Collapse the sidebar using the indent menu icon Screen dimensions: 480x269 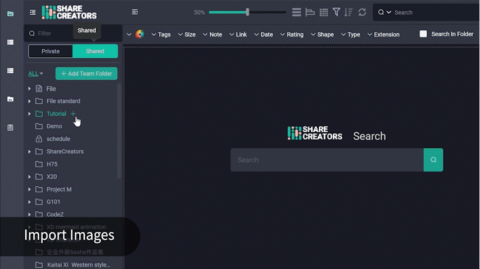point(33,12)
